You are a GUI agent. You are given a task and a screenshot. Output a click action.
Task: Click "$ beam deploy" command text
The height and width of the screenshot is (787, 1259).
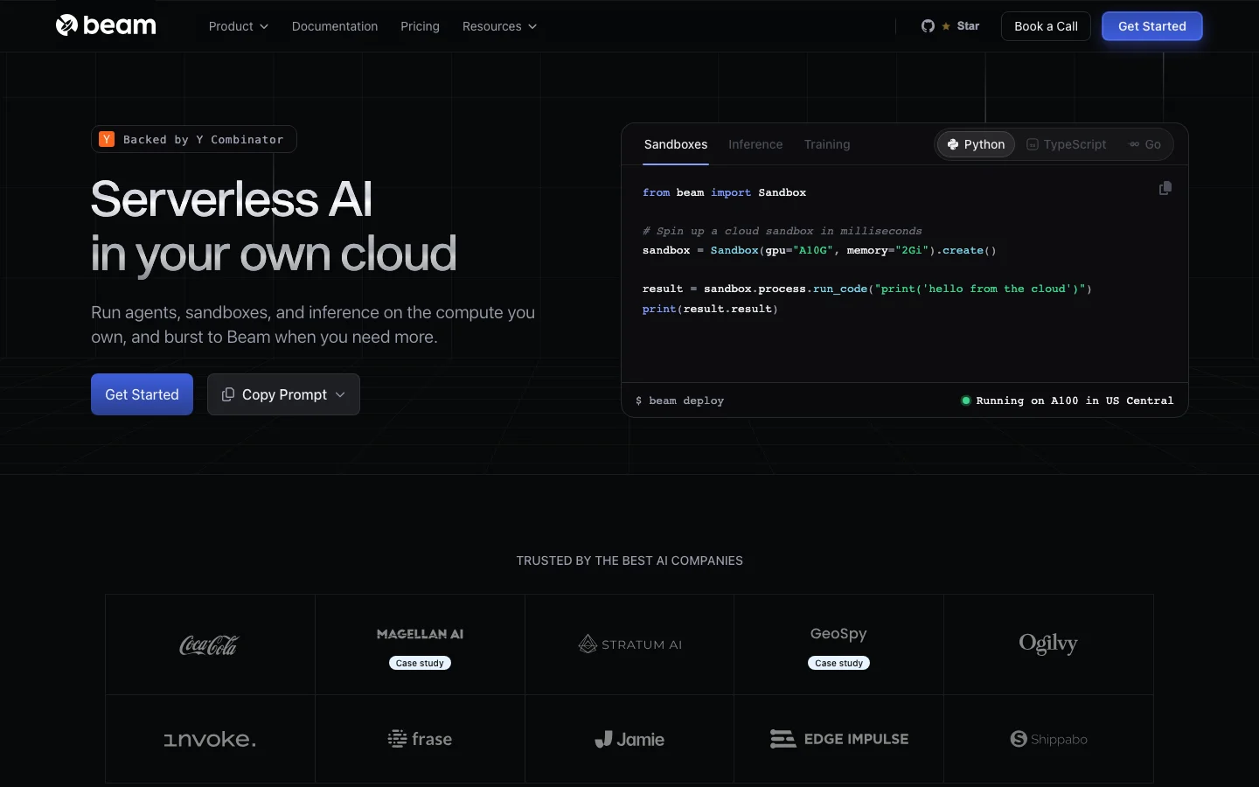[x=679, y=400]
